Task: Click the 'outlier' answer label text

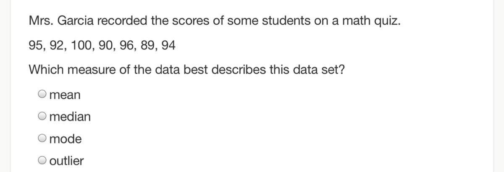Action: point(66,161)
